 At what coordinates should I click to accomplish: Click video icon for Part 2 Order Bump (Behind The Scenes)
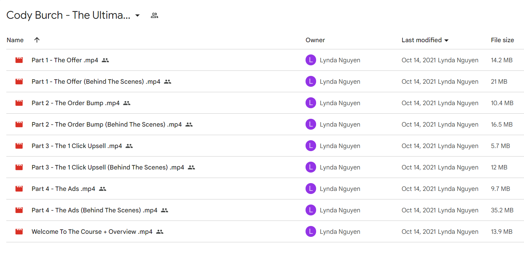pos(19,125)
